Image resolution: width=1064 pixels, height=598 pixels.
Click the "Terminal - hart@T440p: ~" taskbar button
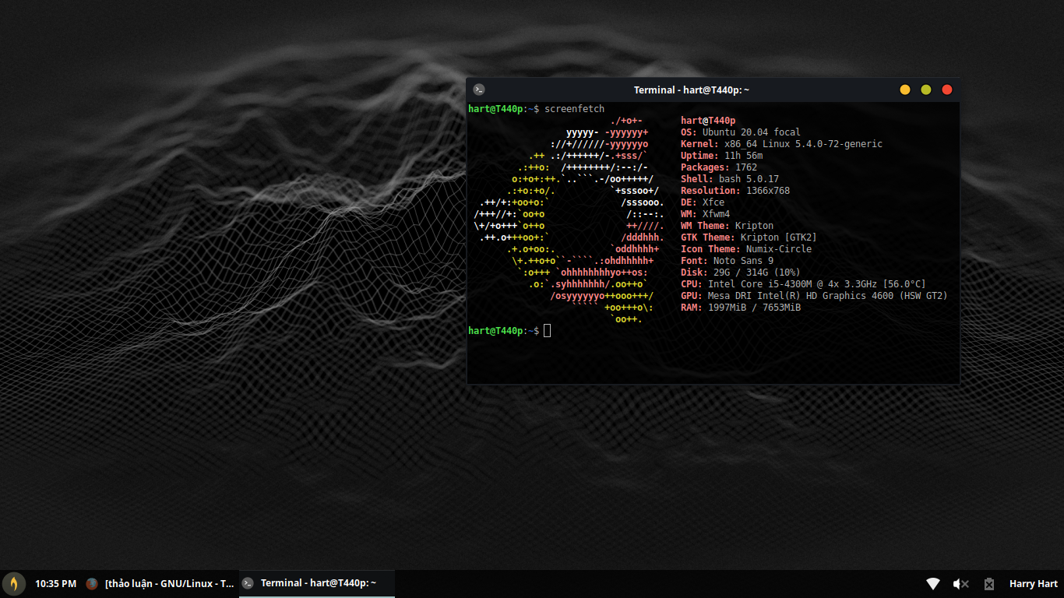point(317,583)
